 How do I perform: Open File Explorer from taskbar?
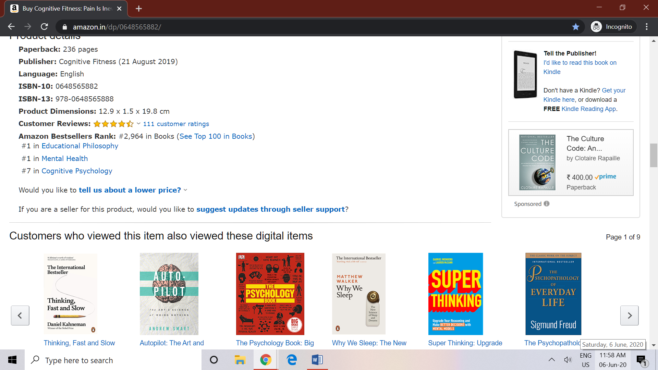tap(240, 360)
